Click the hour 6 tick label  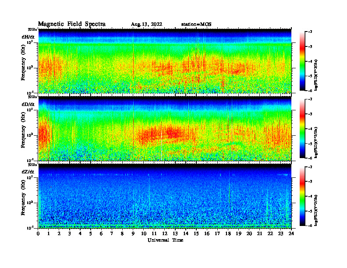coord(101,234)
